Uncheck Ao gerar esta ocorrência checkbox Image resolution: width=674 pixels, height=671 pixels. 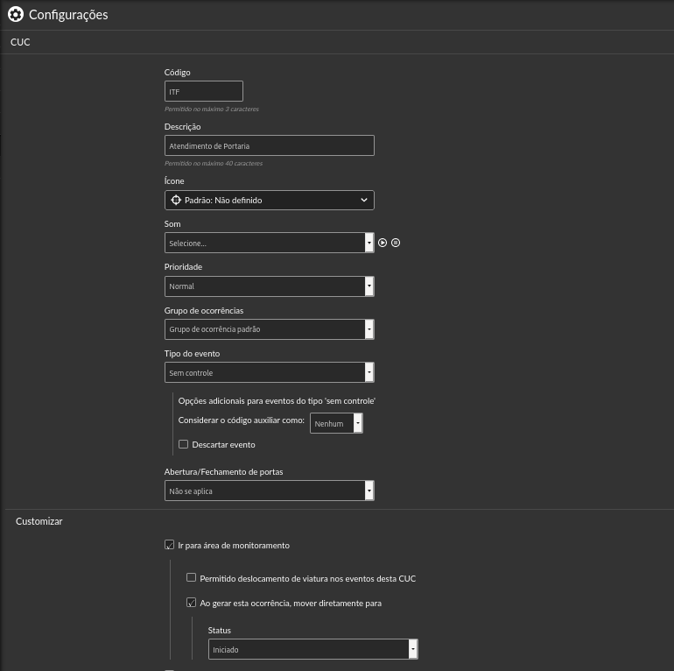point(192,603)
